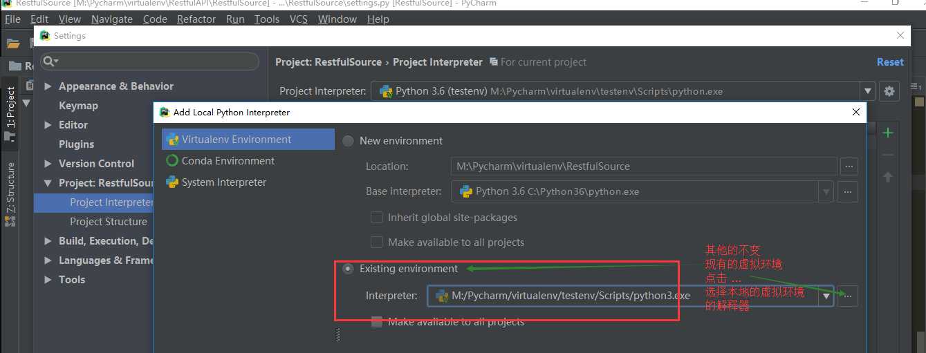Browse for Base interpreter with ellipsis button
The image size is (926, 353).
(x=849, y=191)
